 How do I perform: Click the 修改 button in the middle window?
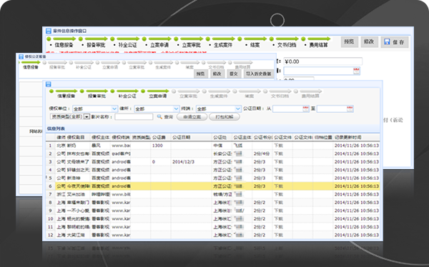pyautogui.click(x=217, y=74)
